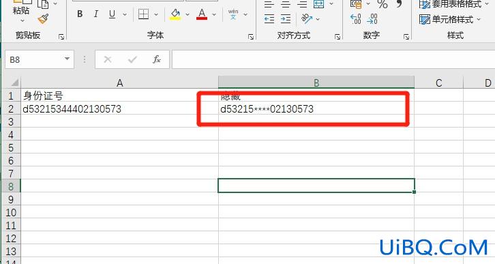Click accounting number format icon

point(356,4)
